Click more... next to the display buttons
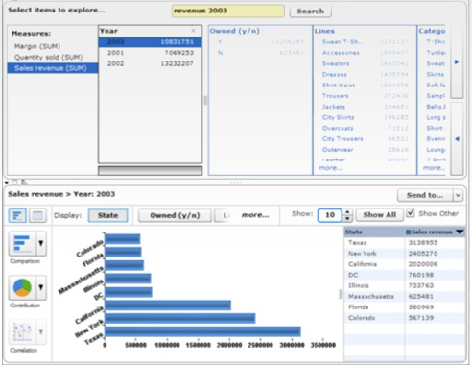The width and height of the screenshot is (472, 367). [x=255, y=215]
